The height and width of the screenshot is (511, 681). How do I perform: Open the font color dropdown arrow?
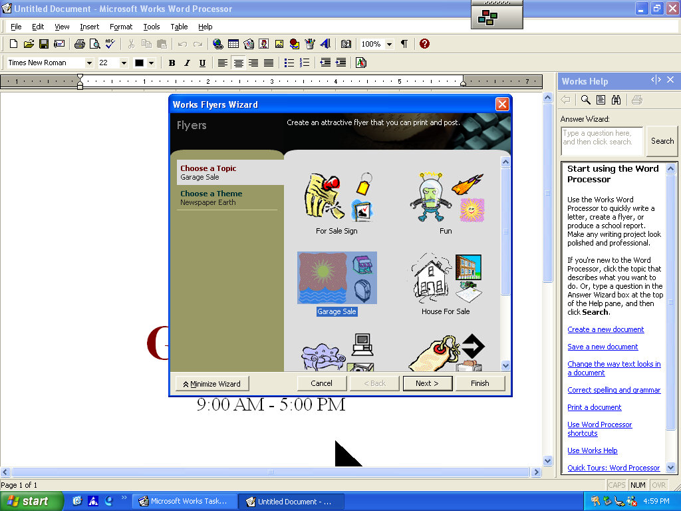tap(152, 63)
